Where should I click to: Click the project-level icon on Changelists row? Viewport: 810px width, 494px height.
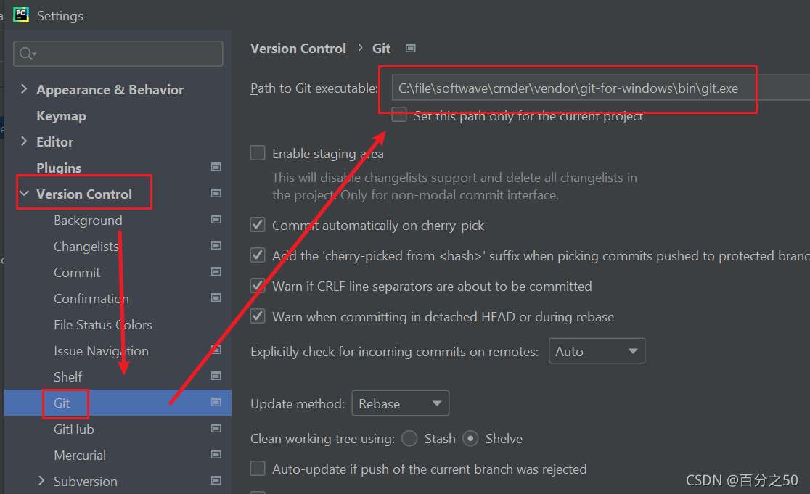pyautogui.click(x=216, y=245)
